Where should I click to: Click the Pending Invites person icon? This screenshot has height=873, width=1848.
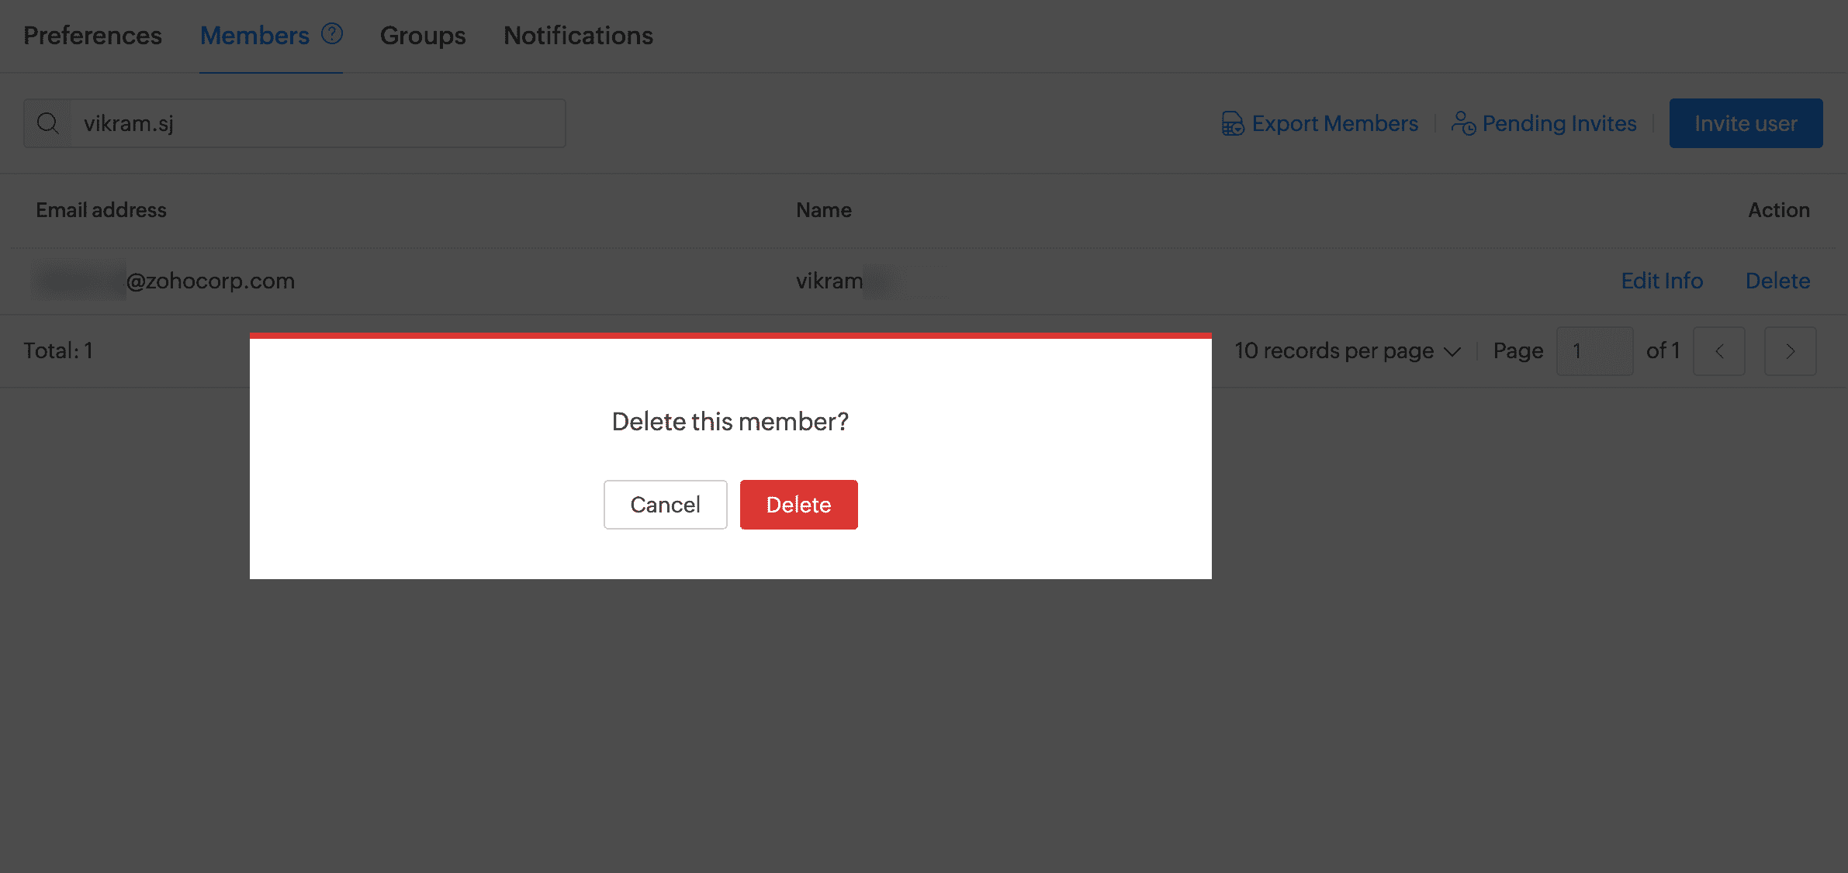click(1463, 123)
